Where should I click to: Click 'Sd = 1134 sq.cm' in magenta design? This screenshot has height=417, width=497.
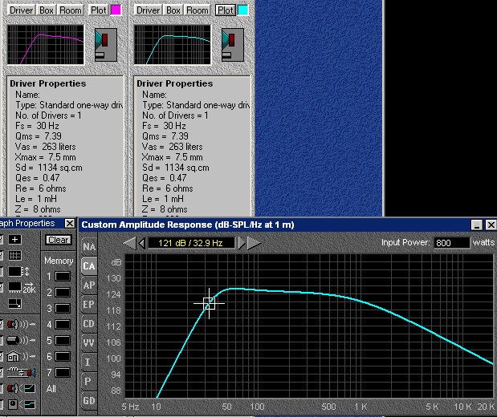(48, 168)
